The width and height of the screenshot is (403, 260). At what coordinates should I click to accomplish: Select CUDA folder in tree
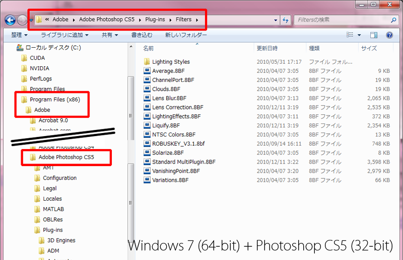[33, 58]
